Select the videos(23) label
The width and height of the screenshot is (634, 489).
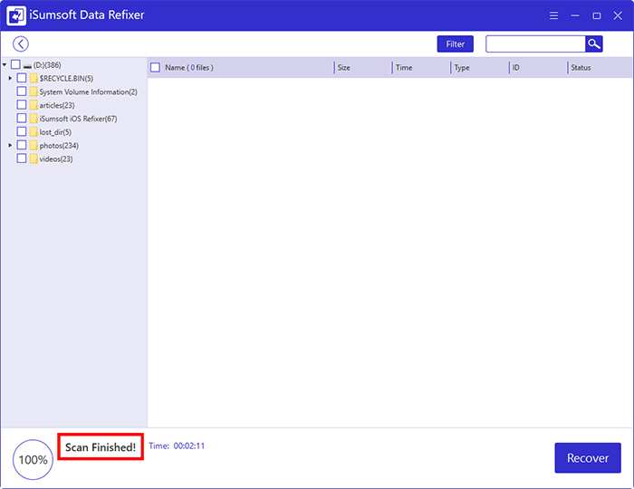(x=56, y=158)
